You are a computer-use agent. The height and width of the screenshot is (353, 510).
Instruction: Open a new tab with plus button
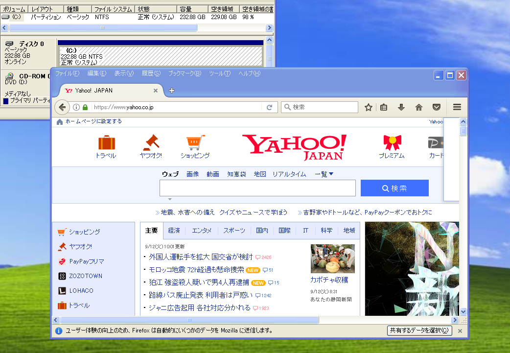(x=172, y=91)
